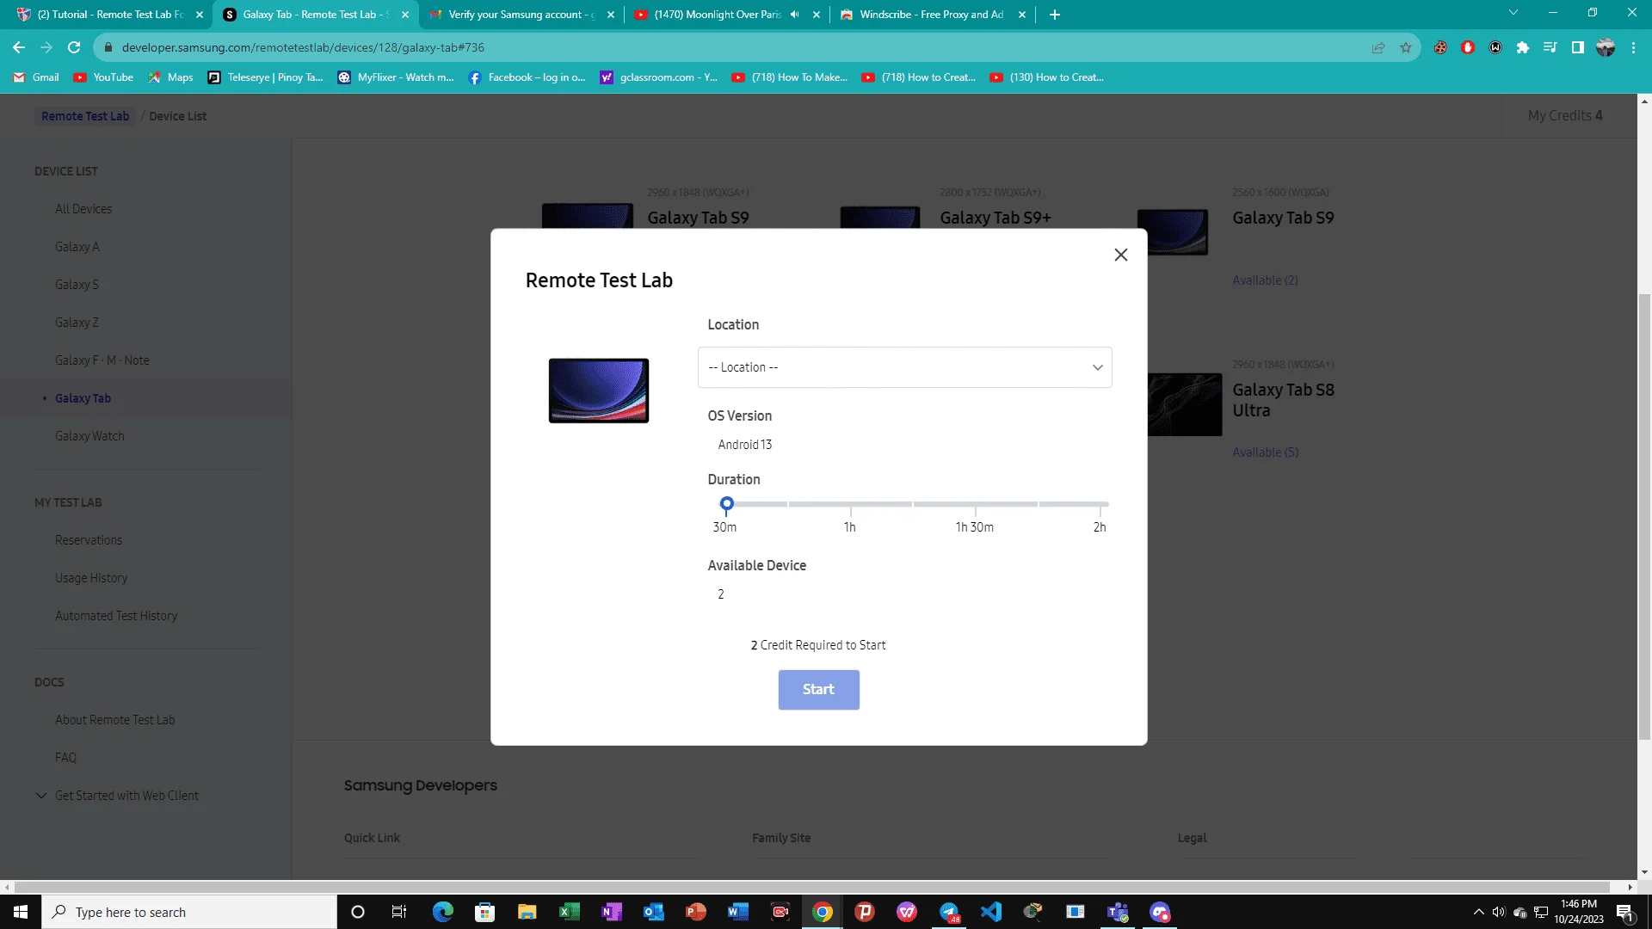This screenshot has height=929, width=1652.
Task: Mute the YouTube tab via speaker icon
Action: (x=794, y=15)
